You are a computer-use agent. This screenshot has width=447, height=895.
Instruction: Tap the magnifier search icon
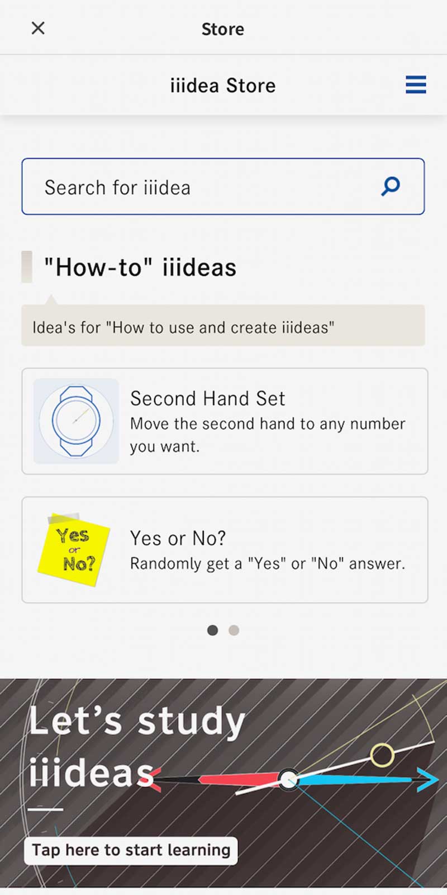(391, 186)
